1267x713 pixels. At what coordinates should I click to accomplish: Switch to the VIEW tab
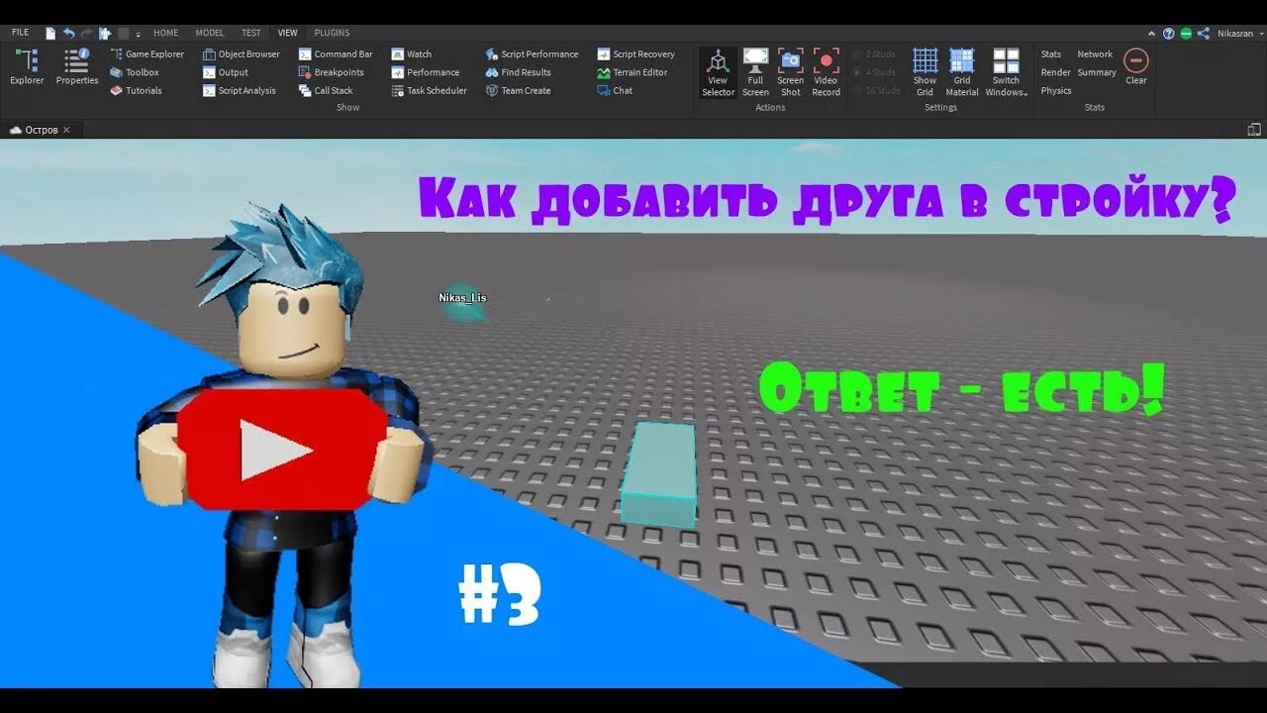pos(288,33)
